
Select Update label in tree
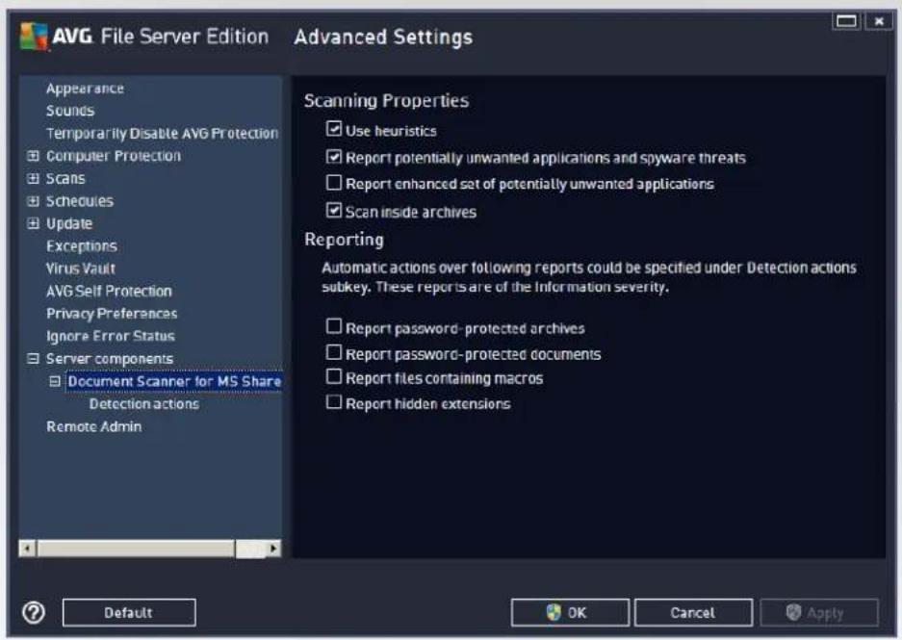[69, 223]
